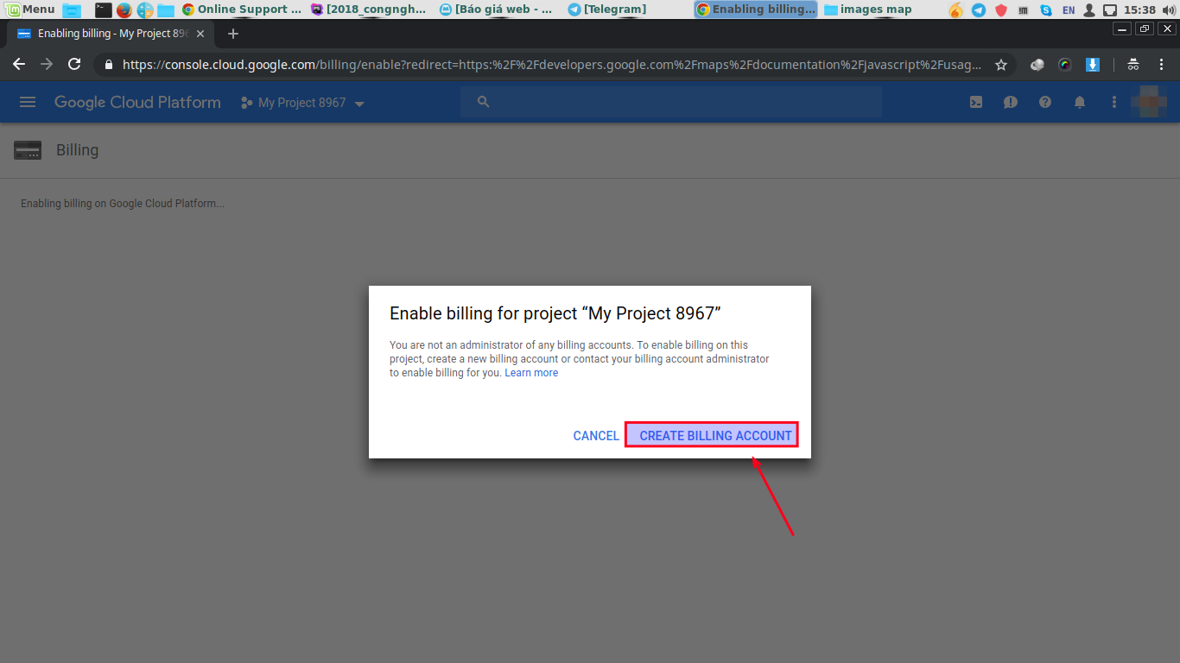Switch to the Báo giá web taskbar window
Screen dimensions: 1180x663
[x=496, y=9]
